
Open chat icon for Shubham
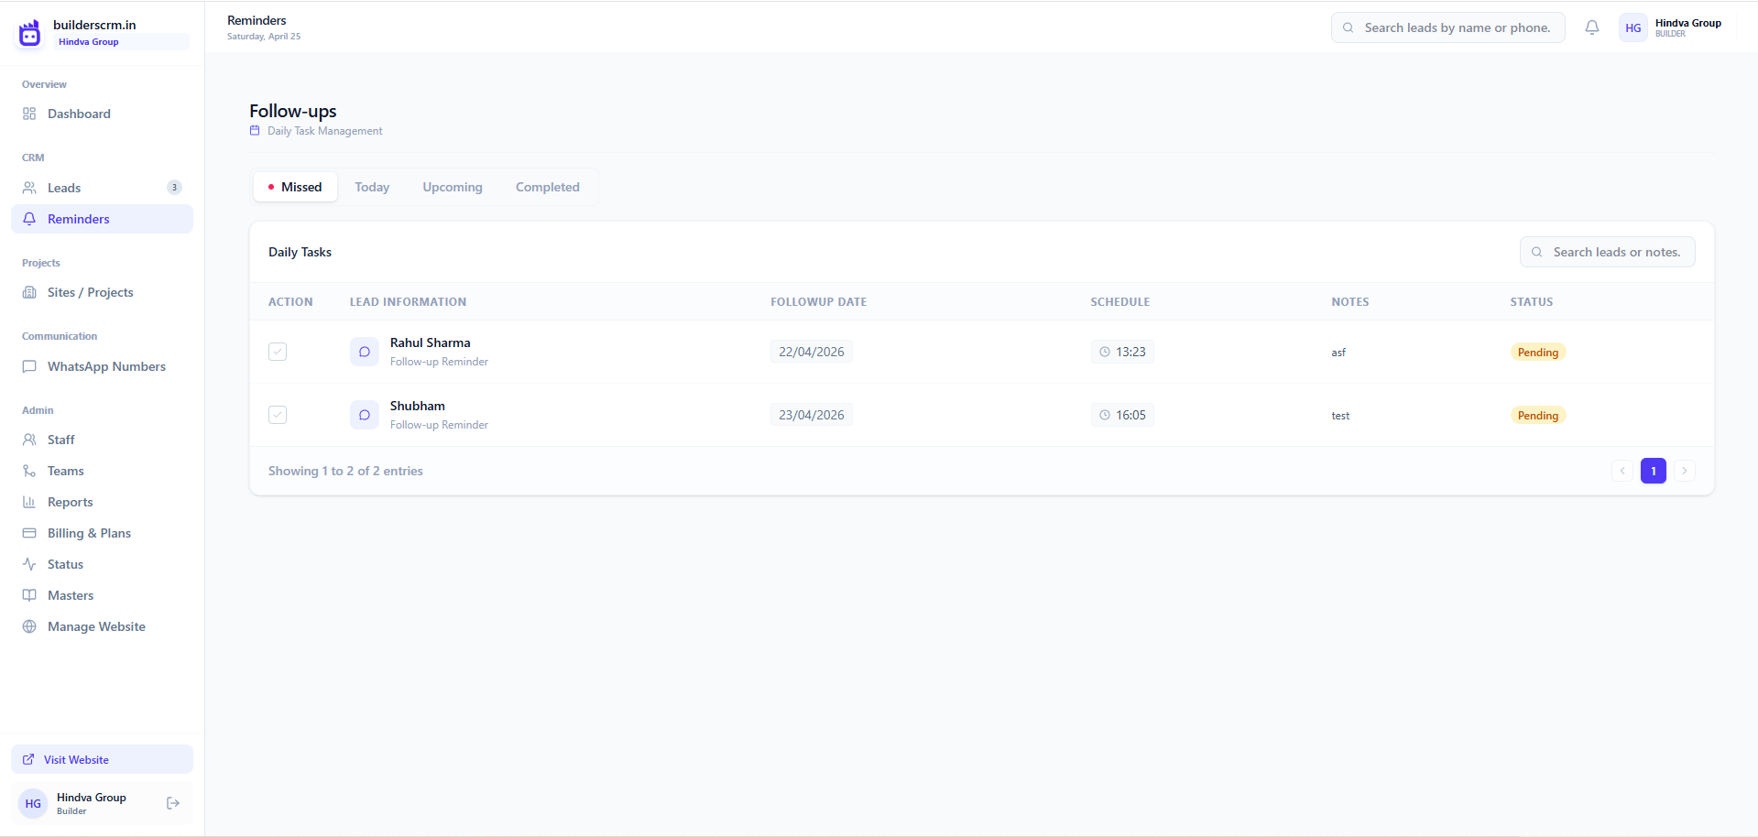364,415
